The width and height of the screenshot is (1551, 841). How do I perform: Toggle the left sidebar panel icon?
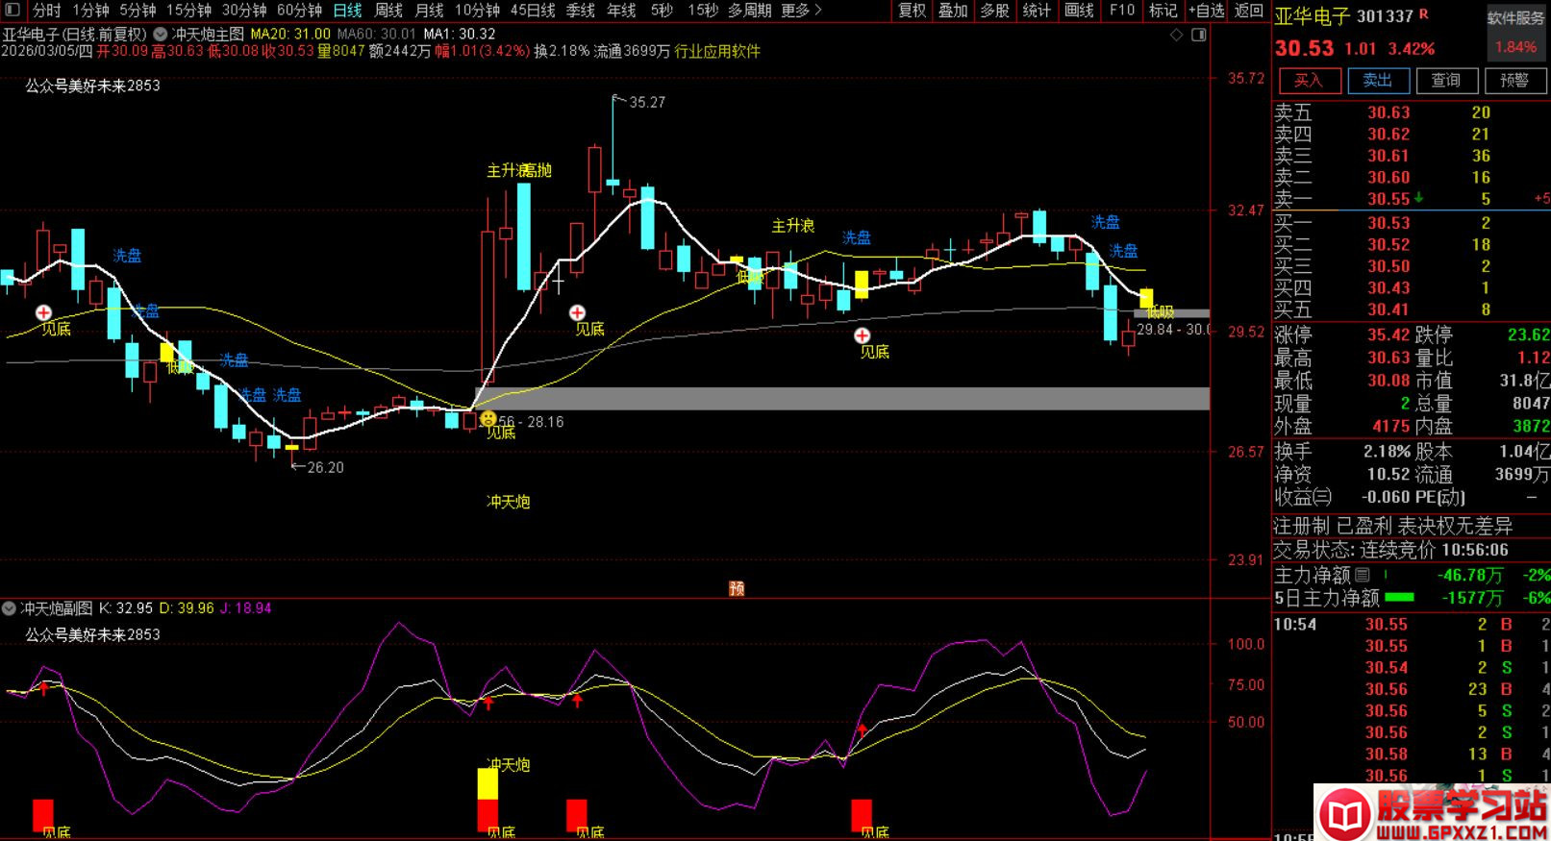13,11
